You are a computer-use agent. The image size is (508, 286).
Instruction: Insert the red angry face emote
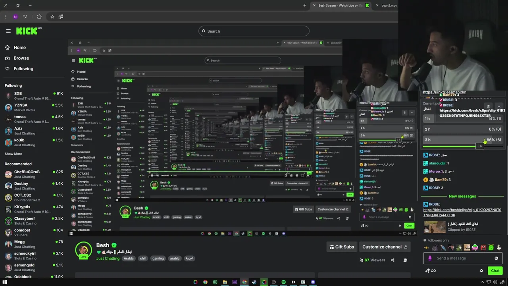[x=483, y=247]
